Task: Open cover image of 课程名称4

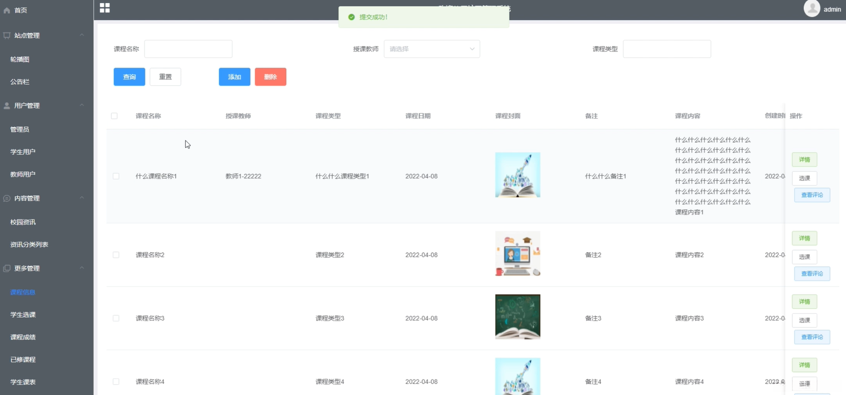Action: (x=518, y=377)
